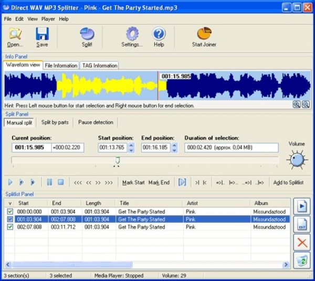Select the Pause detection tab
315x281 pixels.
click(96, 122)
